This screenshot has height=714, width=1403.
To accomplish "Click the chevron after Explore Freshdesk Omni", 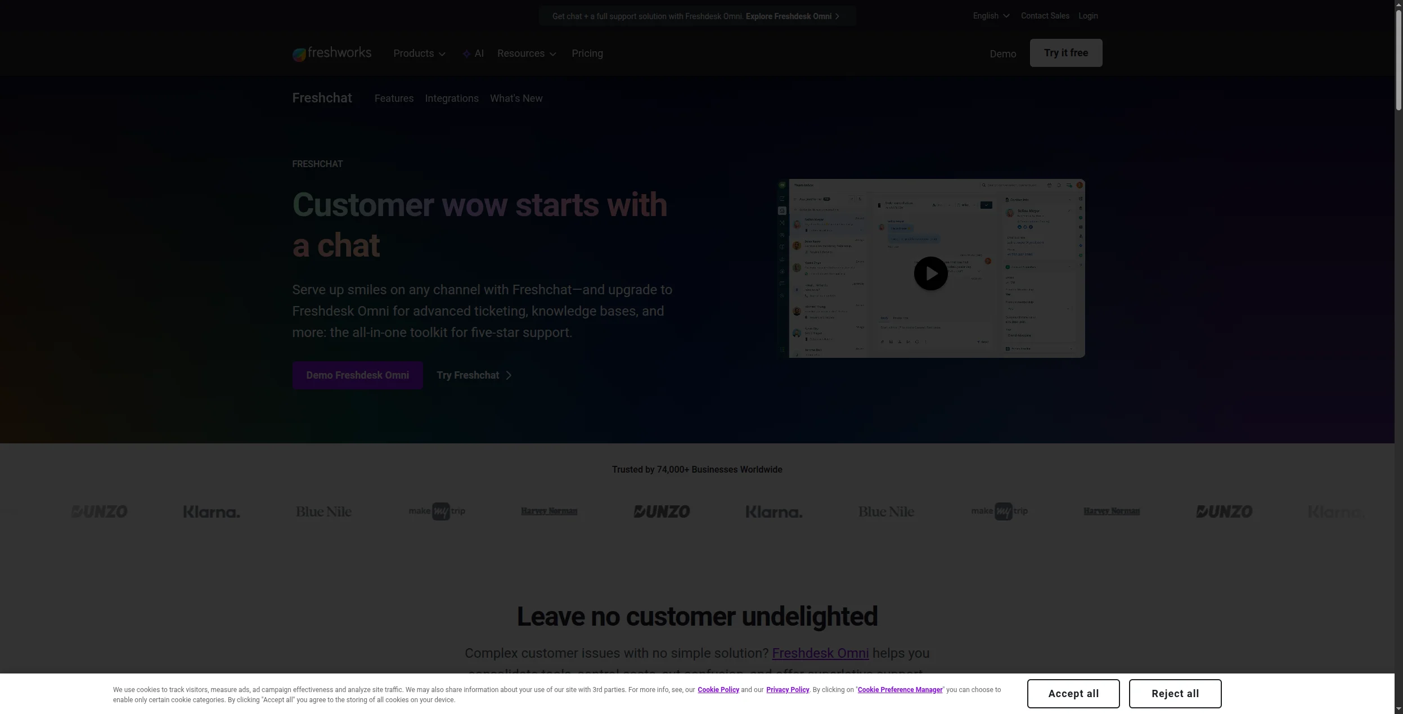I will click(x=837, y=16).
